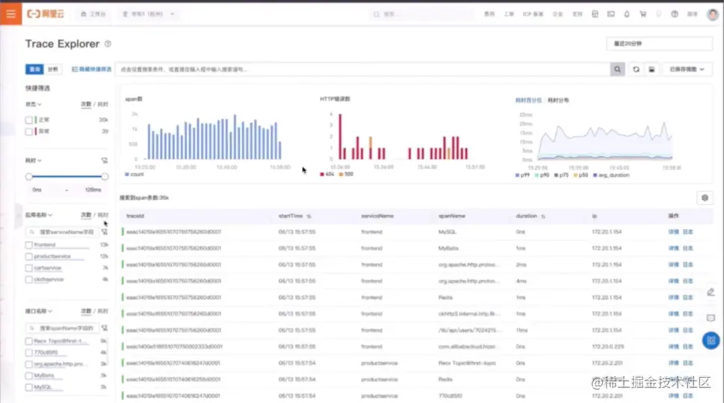Image resolution: width=724 pixels, height=403 pixels.
Task: Click the clear filter icon beside 耗时
Action: point(105,160)
